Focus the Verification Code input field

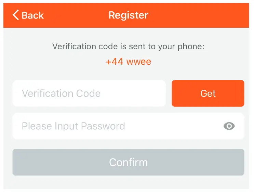89,93
